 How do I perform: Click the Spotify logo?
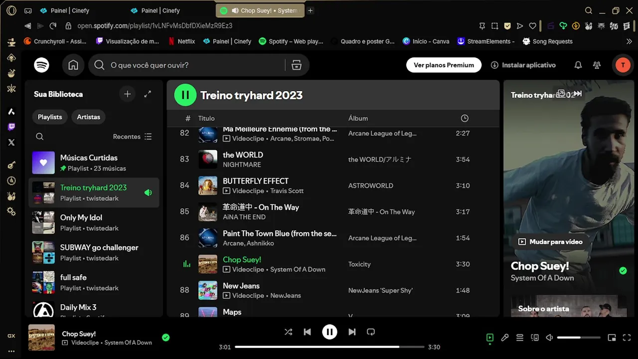coord(41,65)
